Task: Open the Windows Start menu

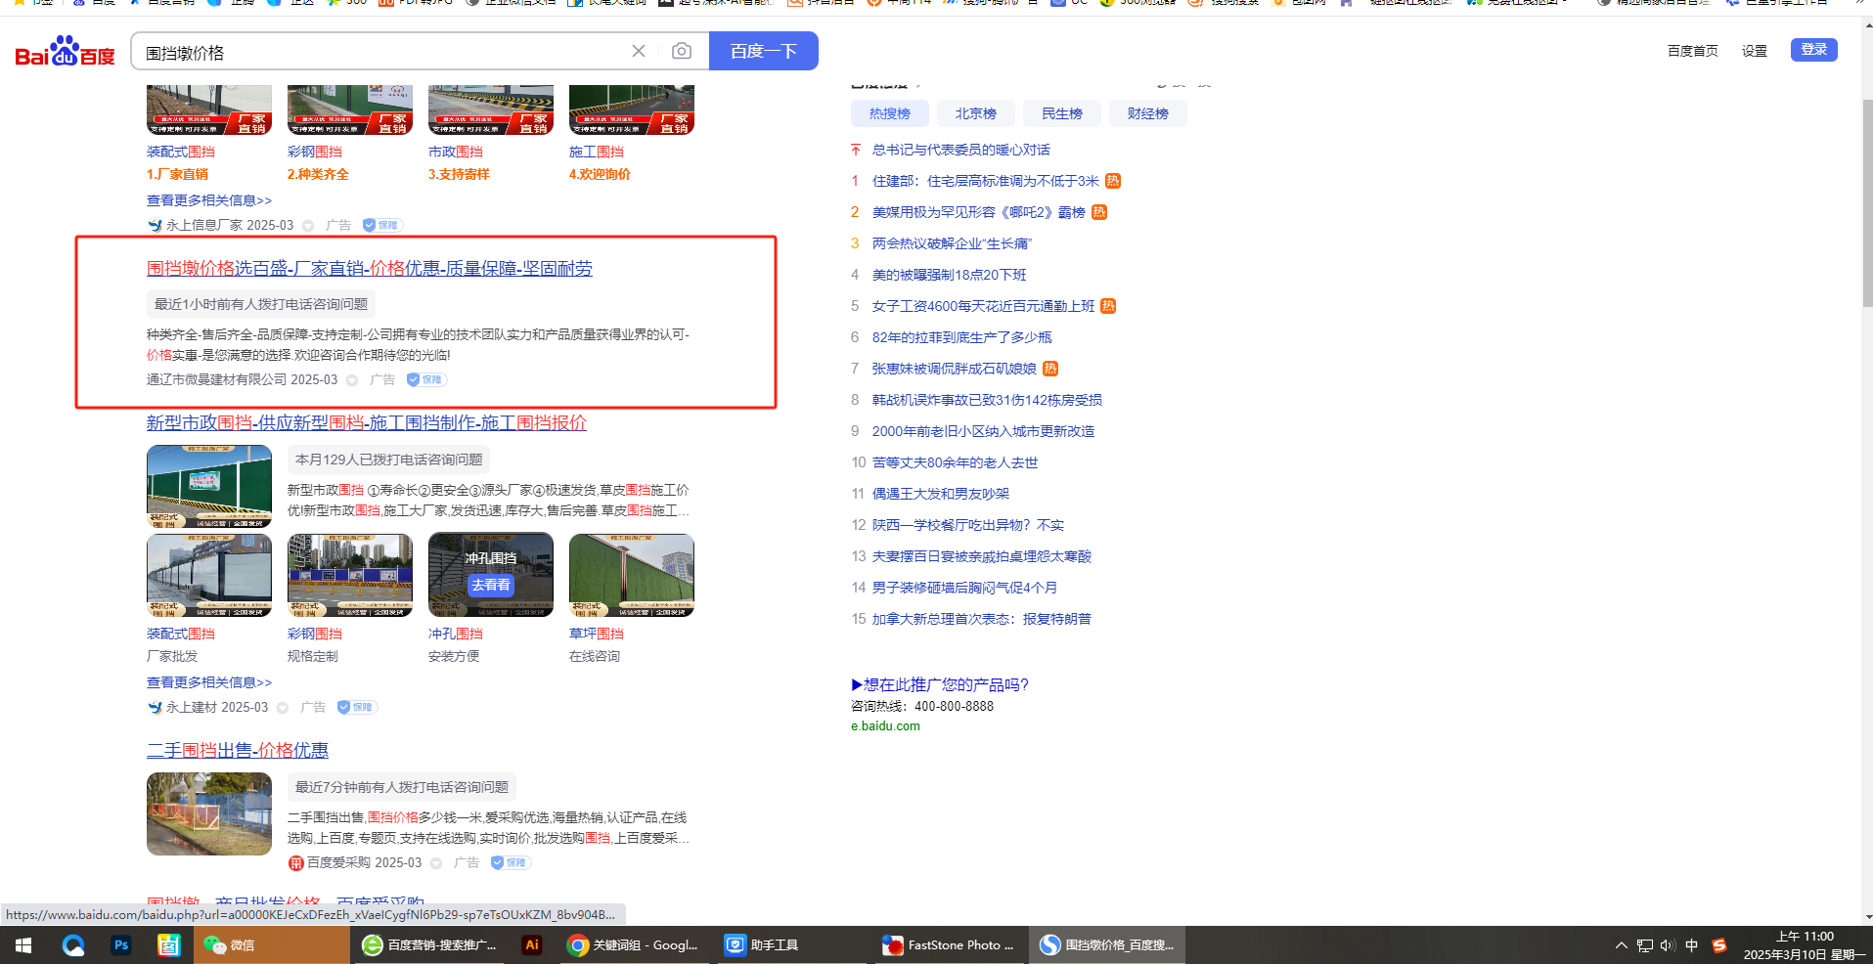Action: pyautogui.click(x=23, y=945)
